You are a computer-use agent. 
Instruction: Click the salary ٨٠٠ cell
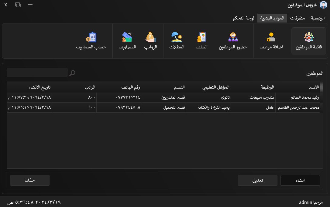click(x=74, y=97)
